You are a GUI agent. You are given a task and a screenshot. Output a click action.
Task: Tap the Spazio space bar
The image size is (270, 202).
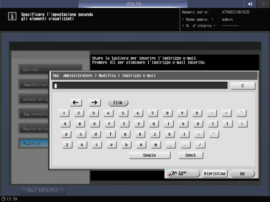click(x=149, y=155)
